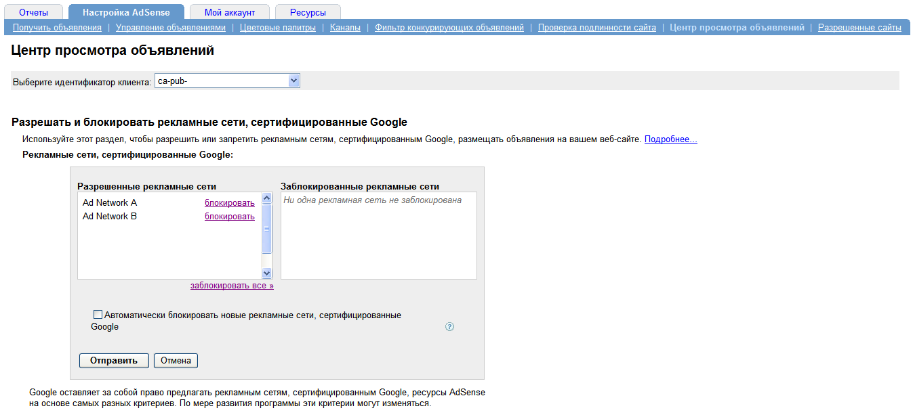Go to Цветовые палитры page
Image resolution: width=913 pixels, height=419 pixels.
click(278, 28)
